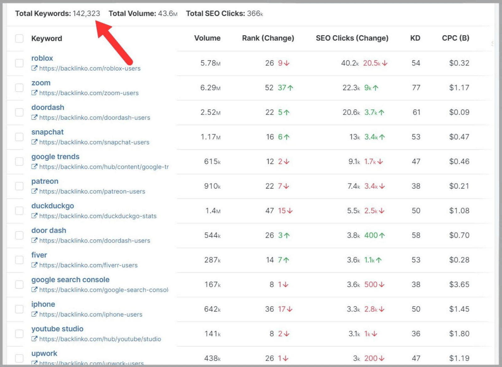
Task: Click the external link icon for the doordash URL
Action: [35, 118]
